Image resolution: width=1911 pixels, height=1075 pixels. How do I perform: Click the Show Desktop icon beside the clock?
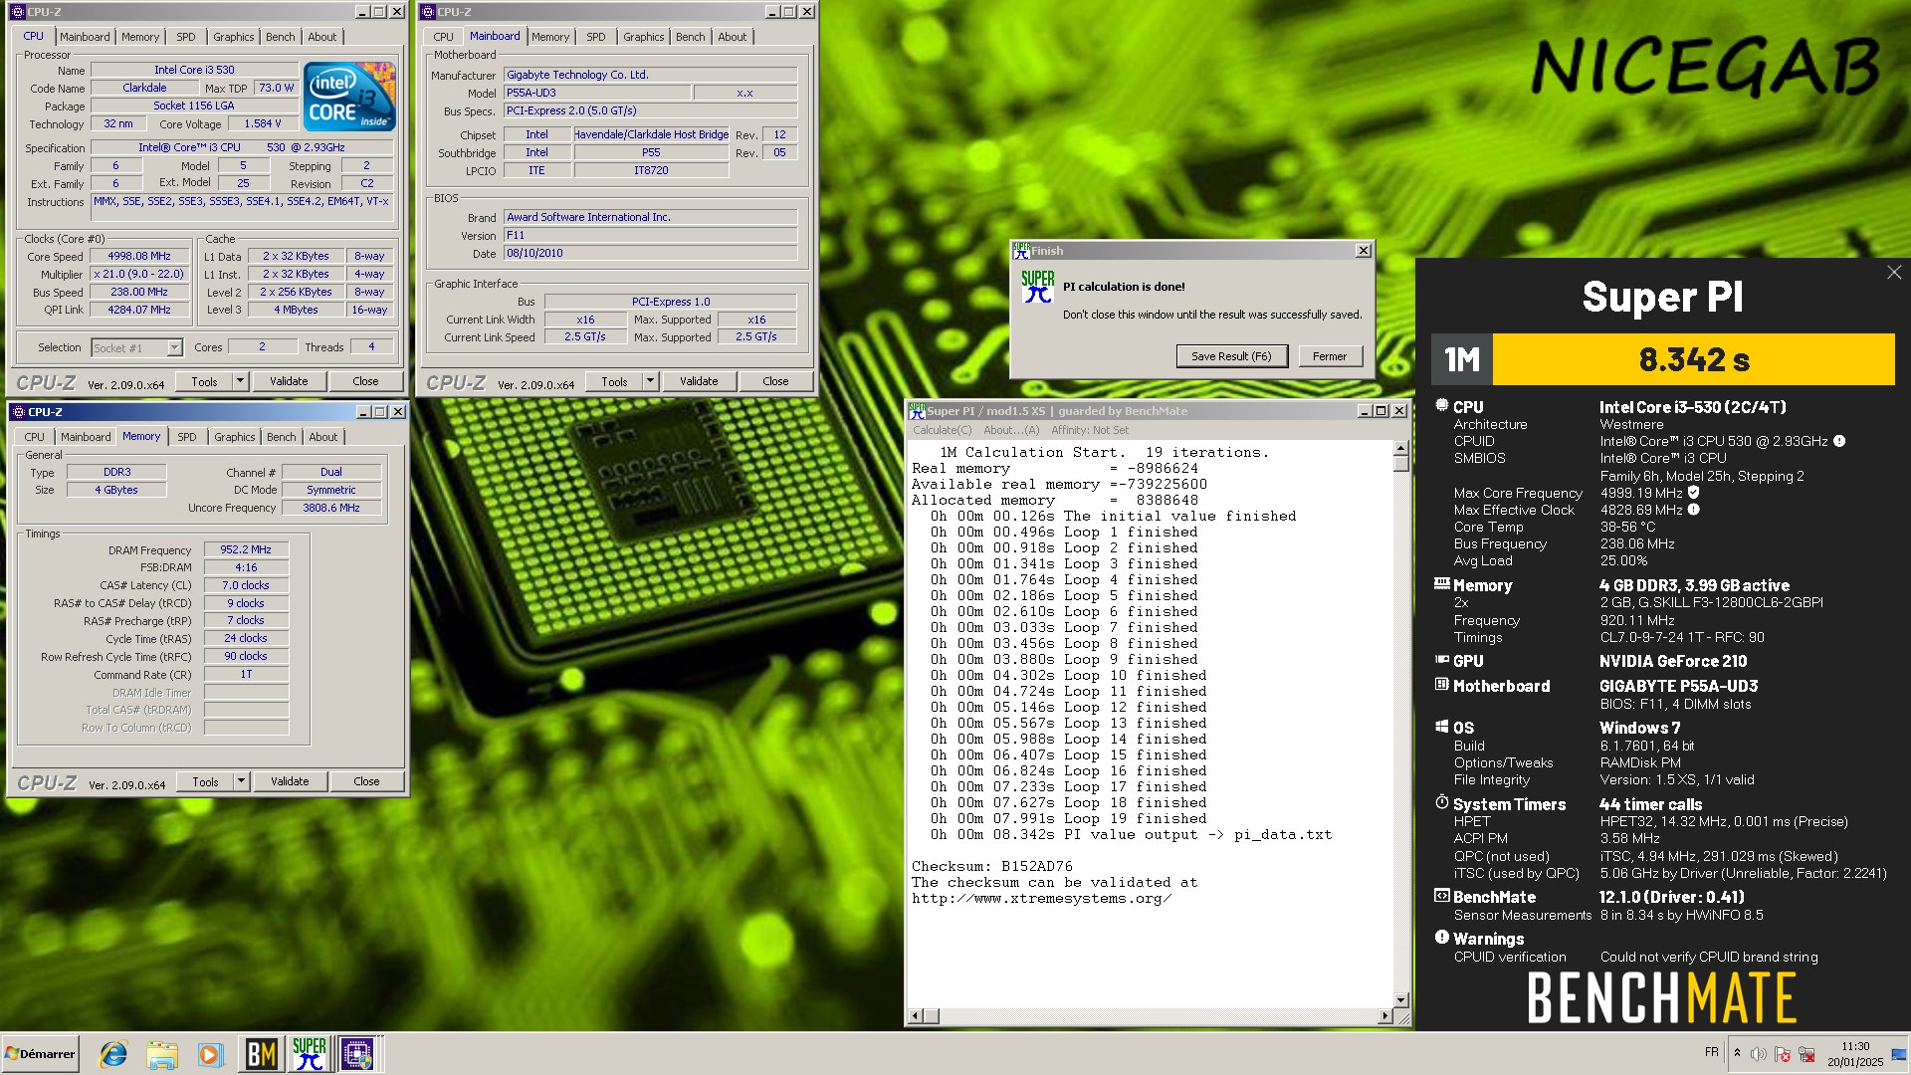[1899, 1054]
